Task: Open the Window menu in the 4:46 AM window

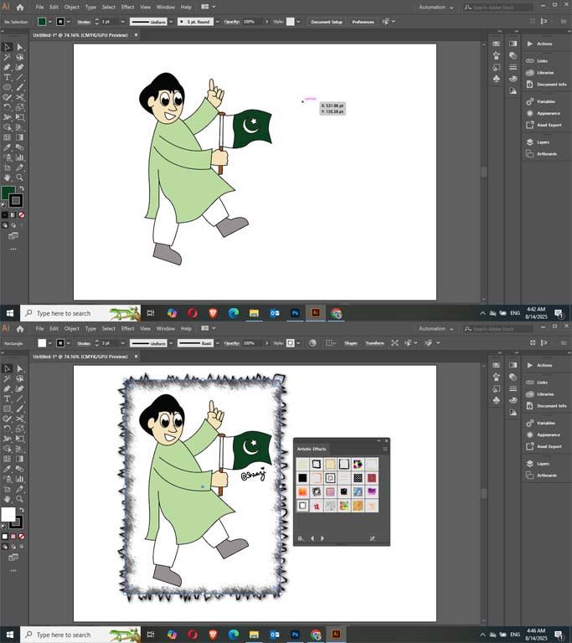Action: click(x=165, y=328)
